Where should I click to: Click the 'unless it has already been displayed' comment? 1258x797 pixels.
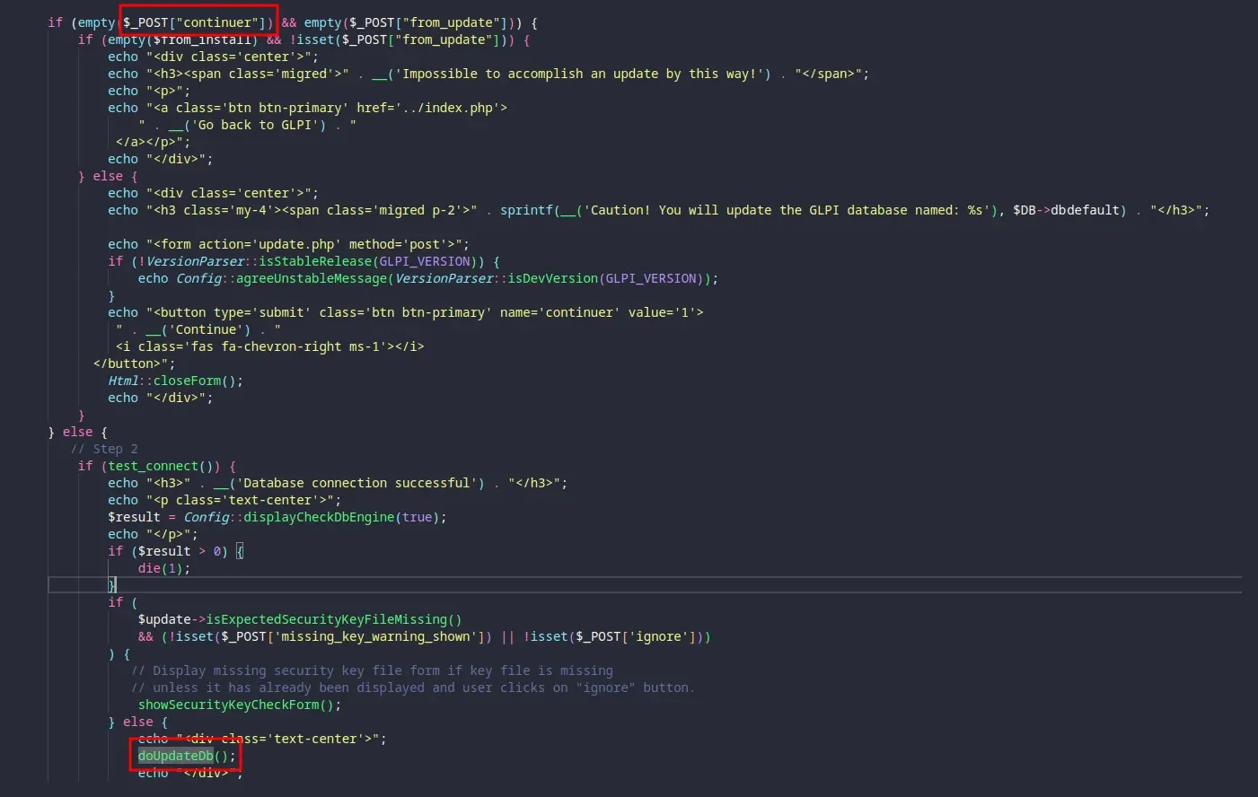tap(413, 688)
